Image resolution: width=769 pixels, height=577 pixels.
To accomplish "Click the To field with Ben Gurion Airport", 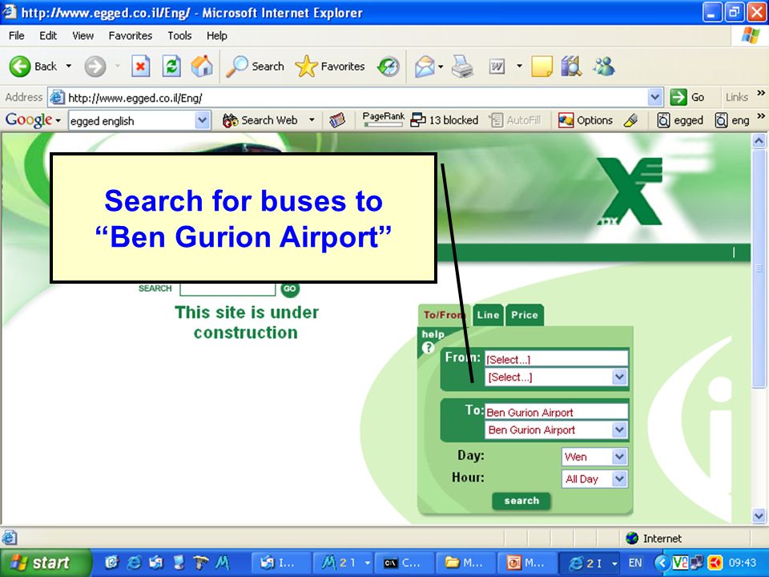I will point(556,412).
